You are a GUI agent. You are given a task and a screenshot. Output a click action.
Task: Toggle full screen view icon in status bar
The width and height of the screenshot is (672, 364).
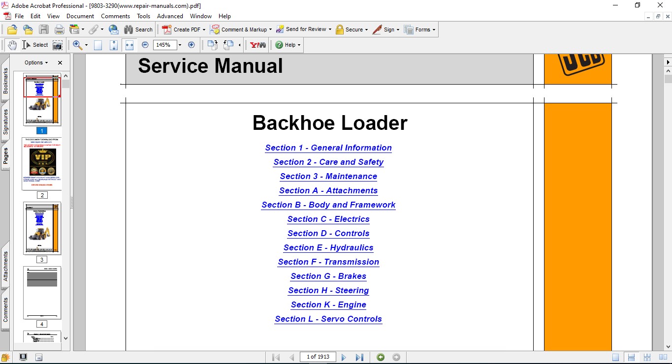click(23, 357)
